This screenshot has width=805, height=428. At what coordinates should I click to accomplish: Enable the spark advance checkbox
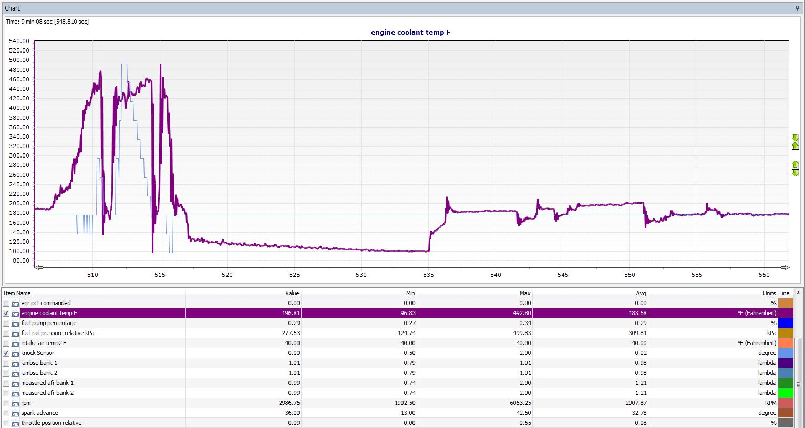(6, 413)
